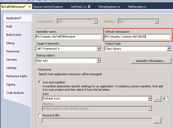Select Icon and manifest radio option
This screenshot has width=173, height=128.
(x=39, y=82)
